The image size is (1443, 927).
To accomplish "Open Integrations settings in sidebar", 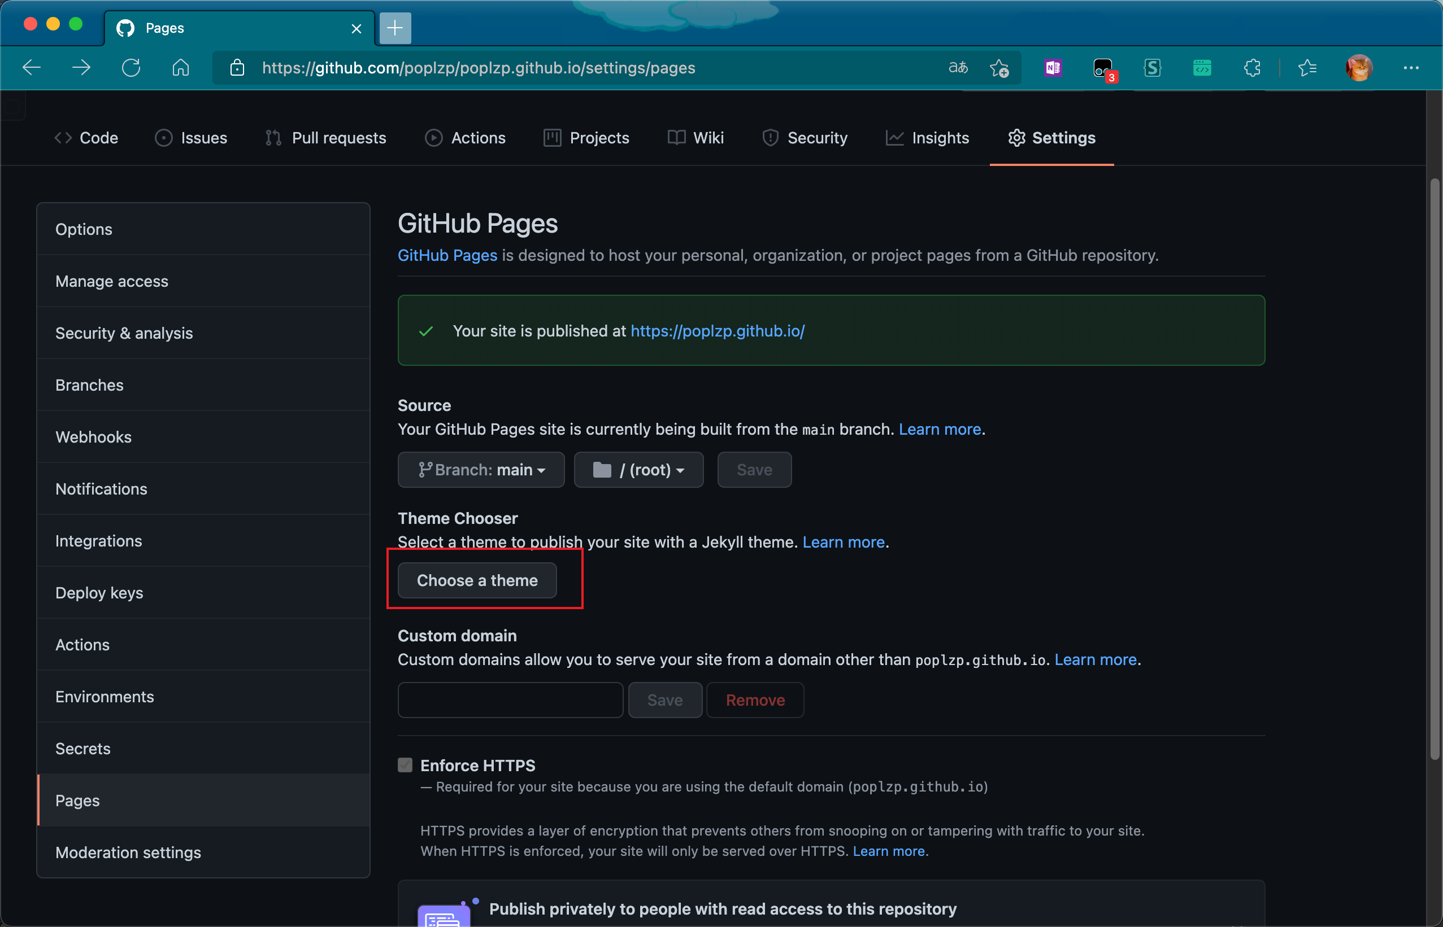I will [x=203, y=540].
